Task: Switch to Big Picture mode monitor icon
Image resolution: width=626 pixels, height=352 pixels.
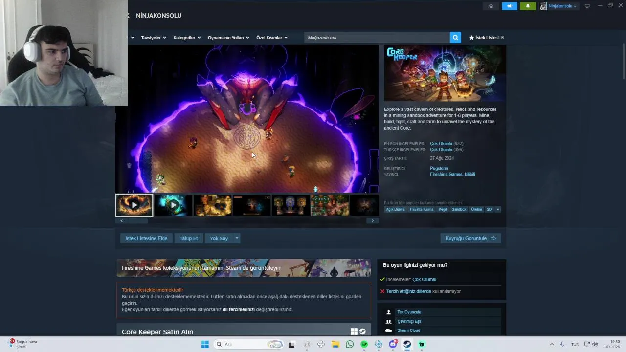Action: 587,6
